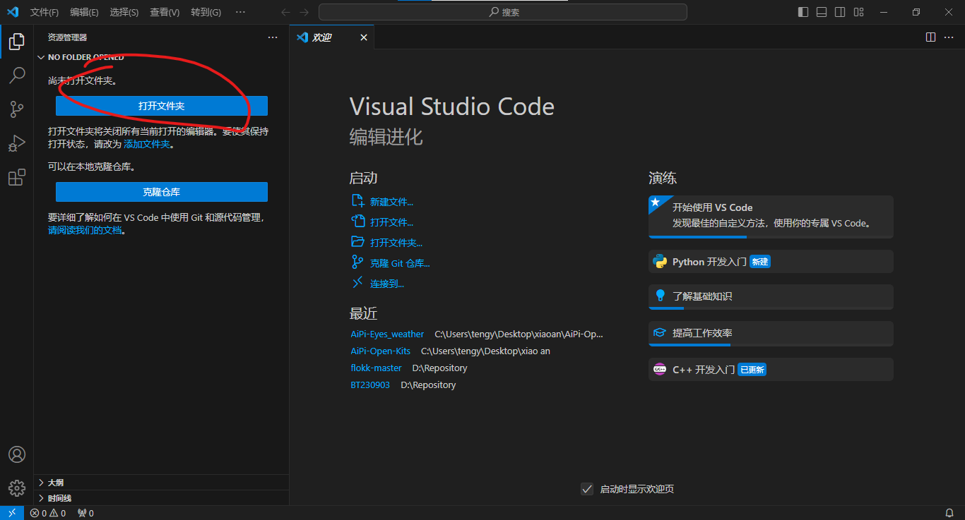Toggle secondary side bar layout icon
Image resolution: width=965 pixels, height=520 pixels.
click(840, 12)
